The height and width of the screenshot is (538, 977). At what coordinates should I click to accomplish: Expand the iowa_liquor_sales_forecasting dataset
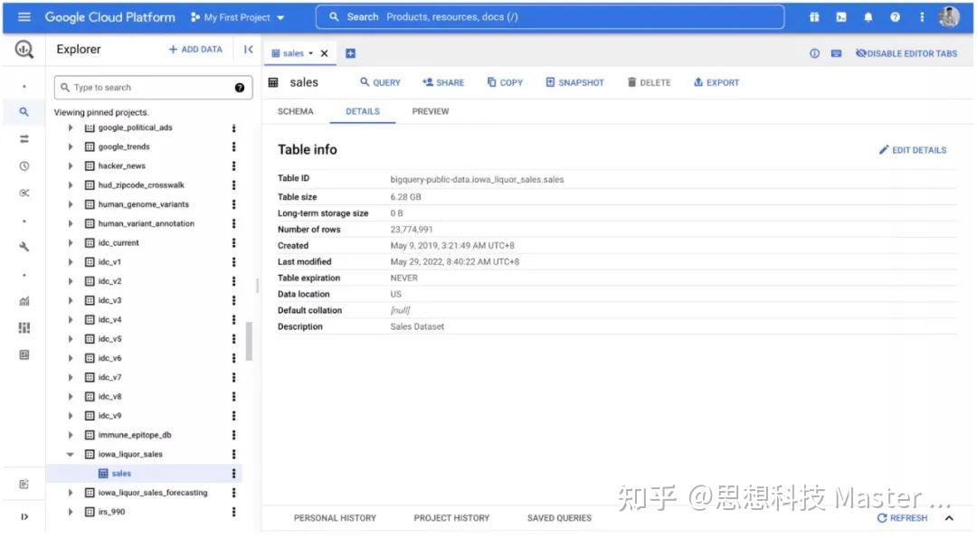tap(71, 493)
